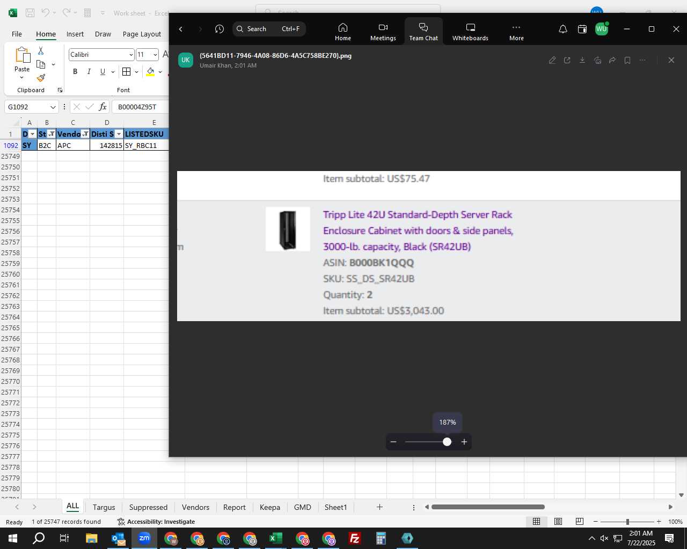
Task: Open Zoom Team Chat tab
Action: pos(423,32)
